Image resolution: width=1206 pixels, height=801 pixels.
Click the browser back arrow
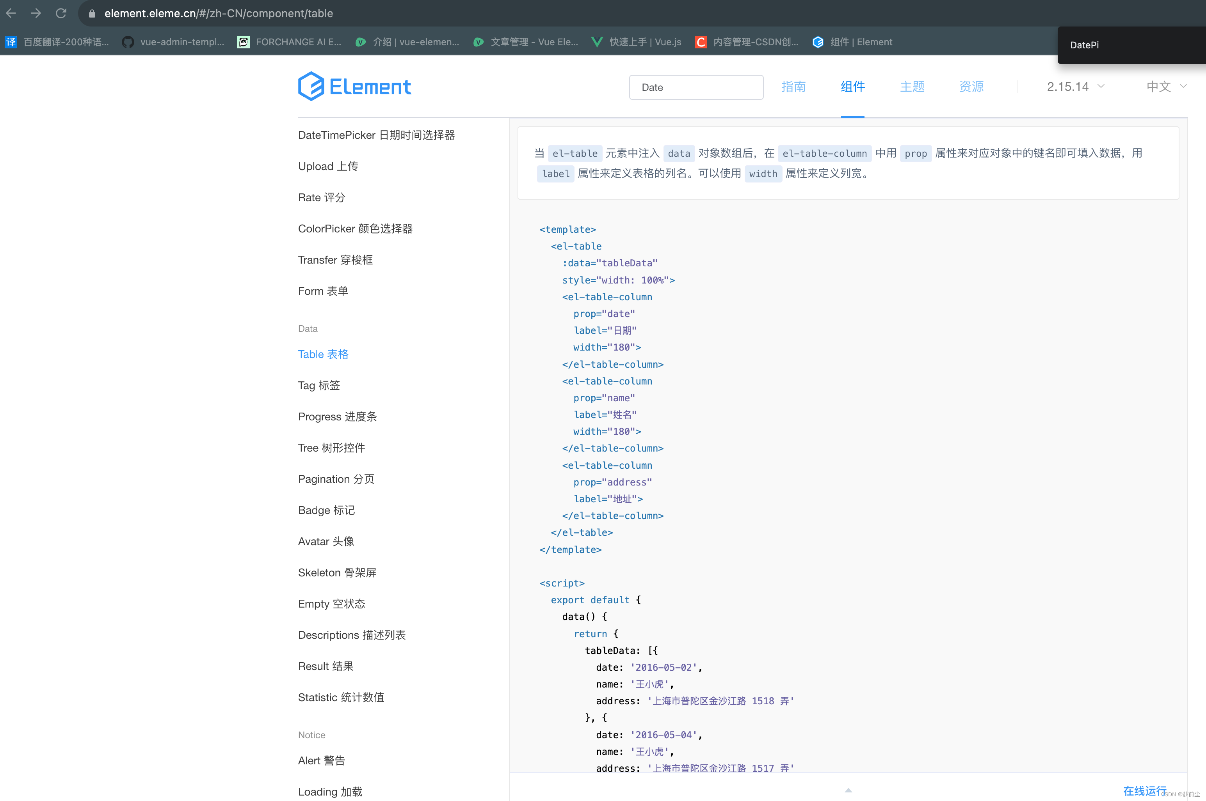click(11, 13)
